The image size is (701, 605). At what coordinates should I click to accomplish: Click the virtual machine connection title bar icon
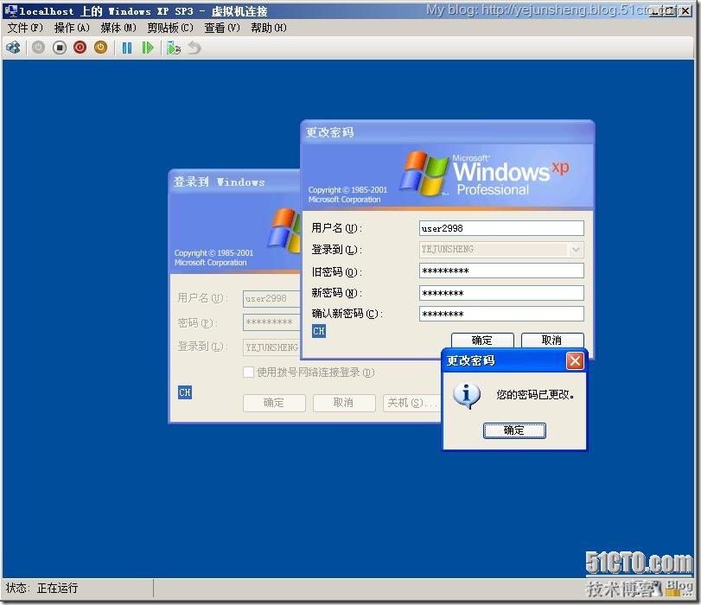(x=10, y=10)
